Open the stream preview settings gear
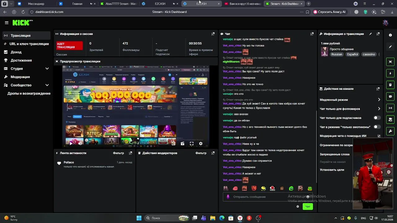This screenshot has width=397, height=223. tap(201, 143)
